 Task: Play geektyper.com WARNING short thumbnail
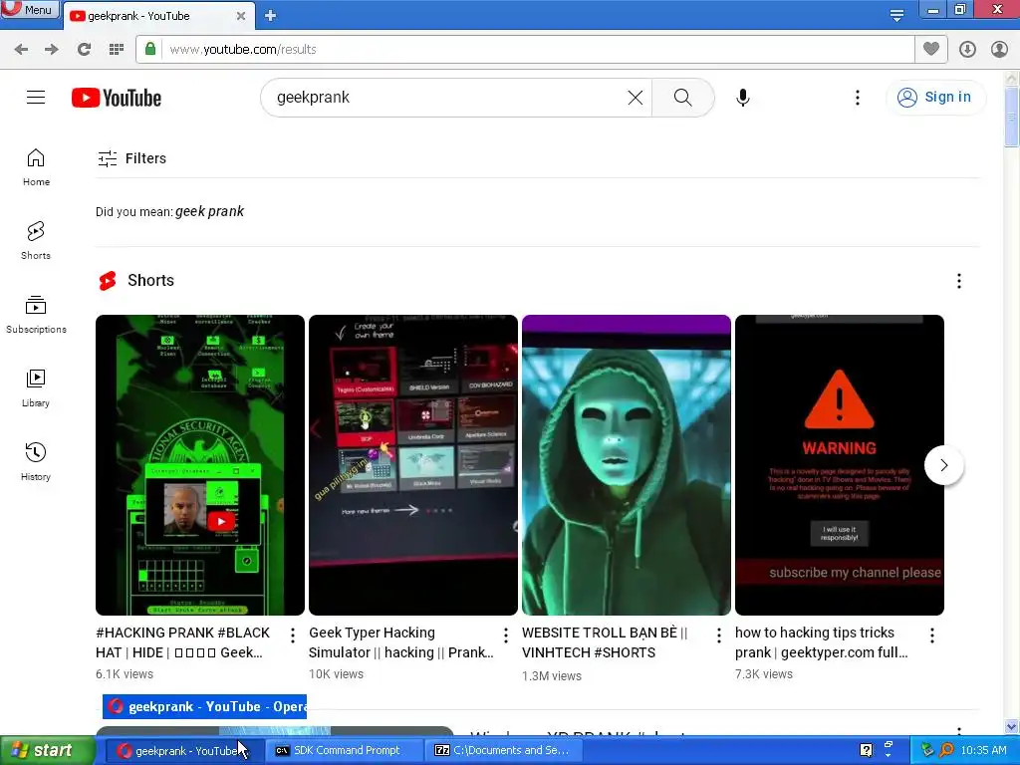[x=839, y=464]
